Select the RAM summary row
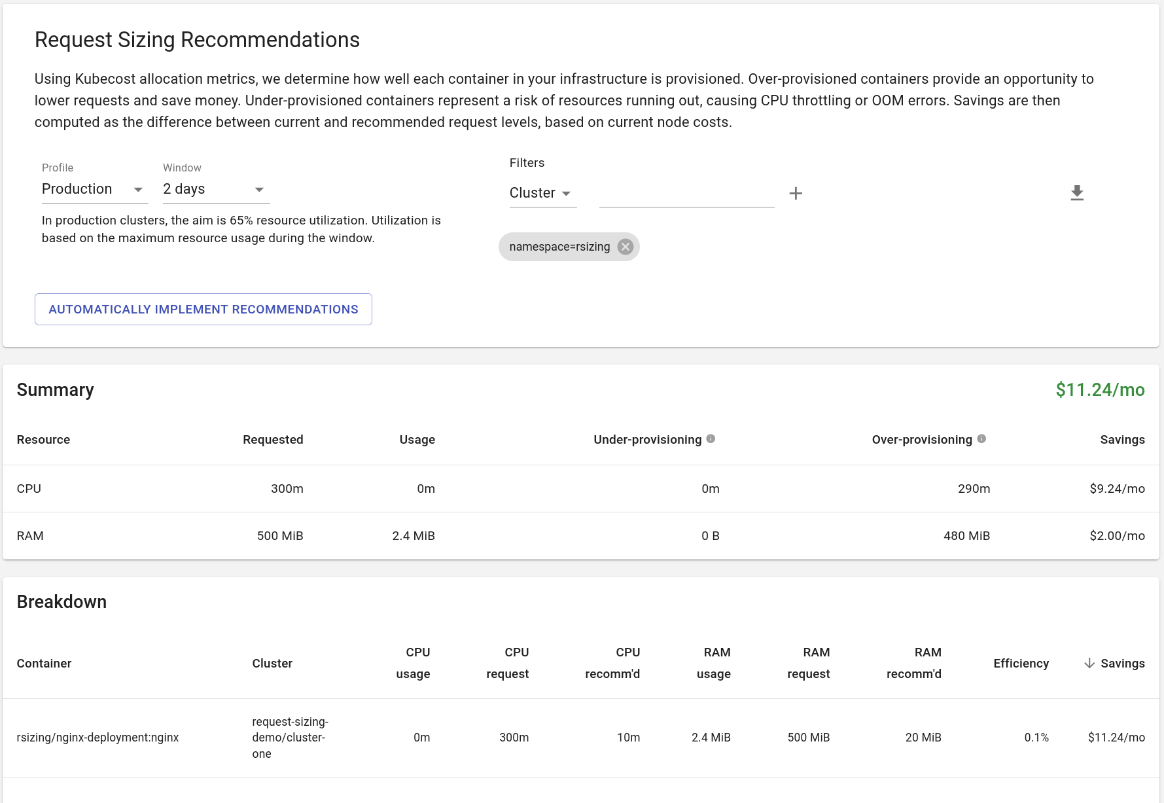1164x803 pixels. pos(581,536)
